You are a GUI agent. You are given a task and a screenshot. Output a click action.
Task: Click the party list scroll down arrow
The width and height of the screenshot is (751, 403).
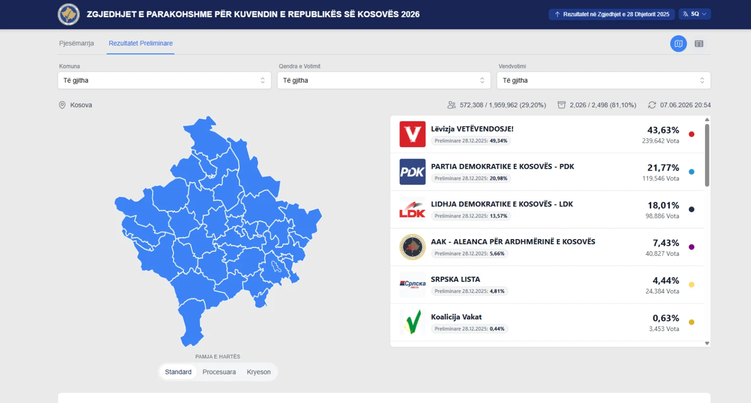(x=707, y=343)
